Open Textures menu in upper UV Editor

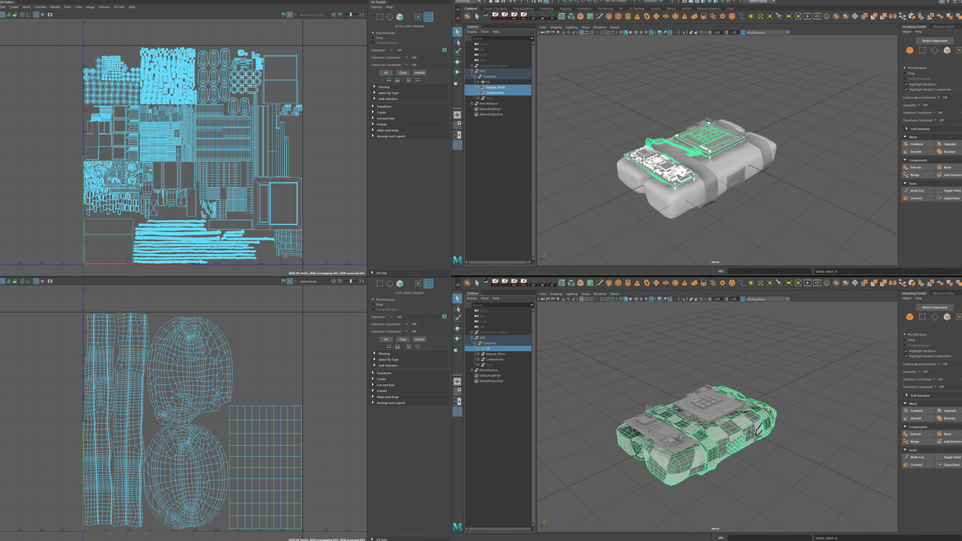104,7
